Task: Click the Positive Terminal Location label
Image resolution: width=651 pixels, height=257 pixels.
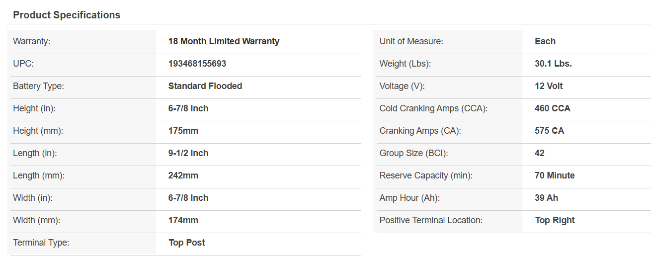Action: 431,220
